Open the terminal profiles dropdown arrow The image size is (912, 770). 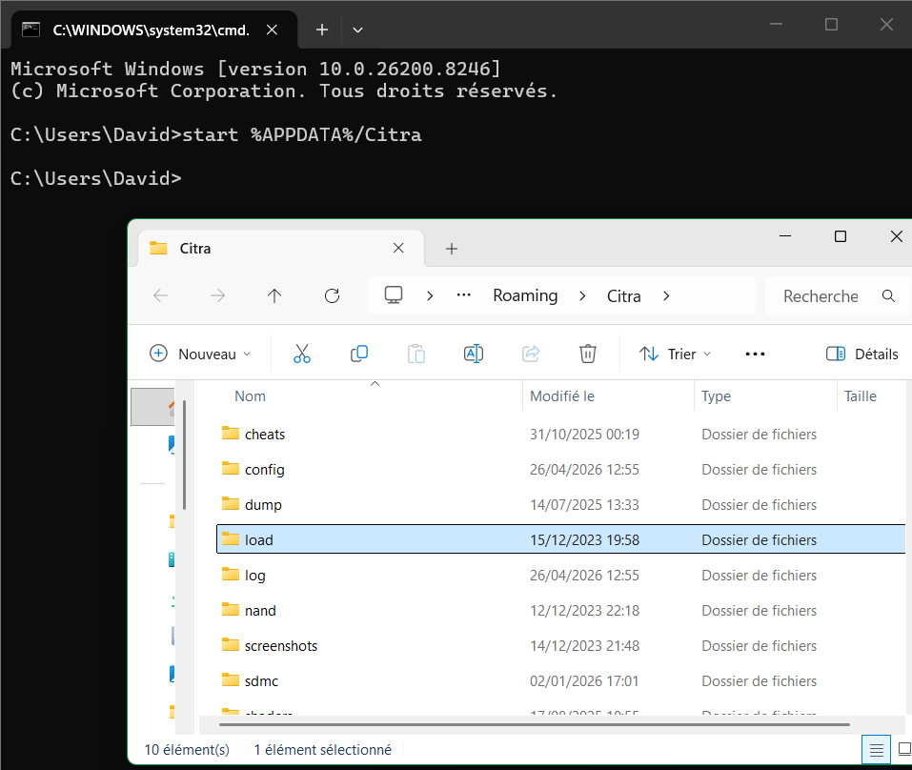pos(357,30)
